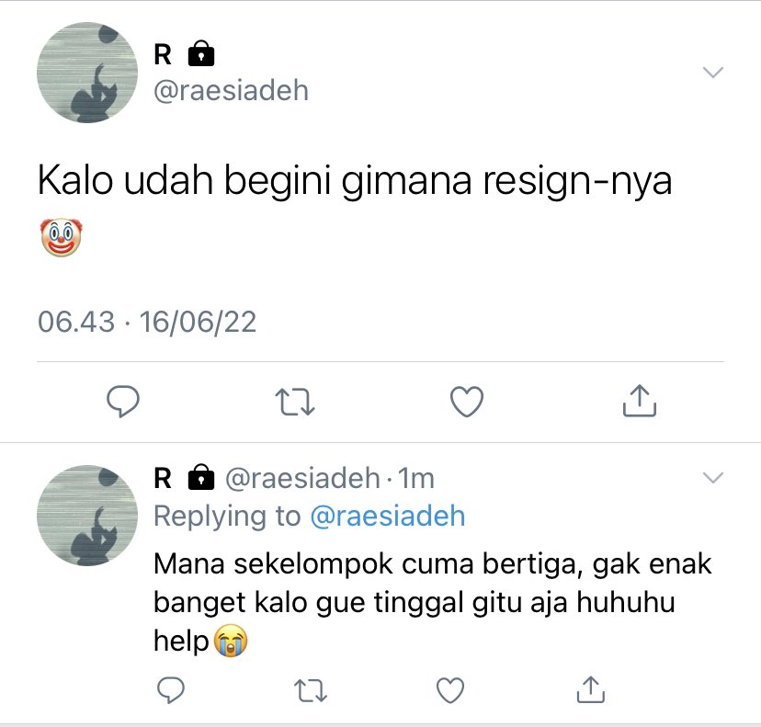Tap the display name R on main tweet

(163, 54)
